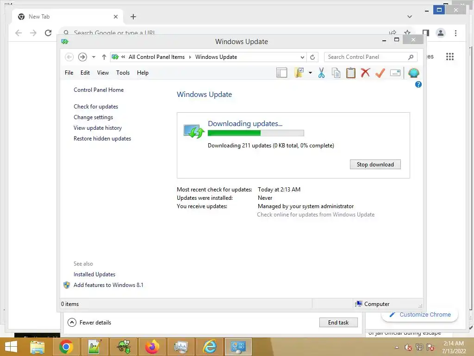Screen dimensions: 474x356
Task: Open View update history
Action: click(98, 128)
